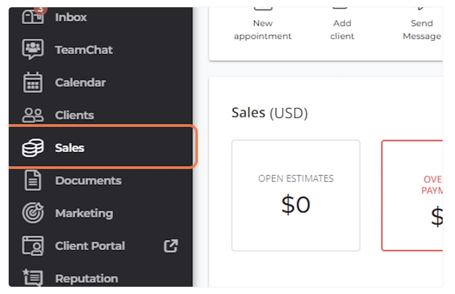Open the red Overdue Payments card
This screenshot has width=455, height=294.
point(412,196)
